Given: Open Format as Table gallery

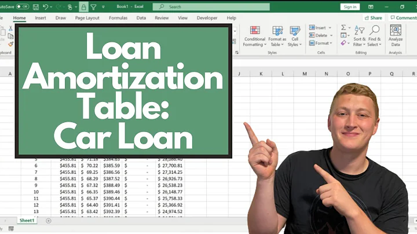Looking at the screenshot, I should point(277,36).
